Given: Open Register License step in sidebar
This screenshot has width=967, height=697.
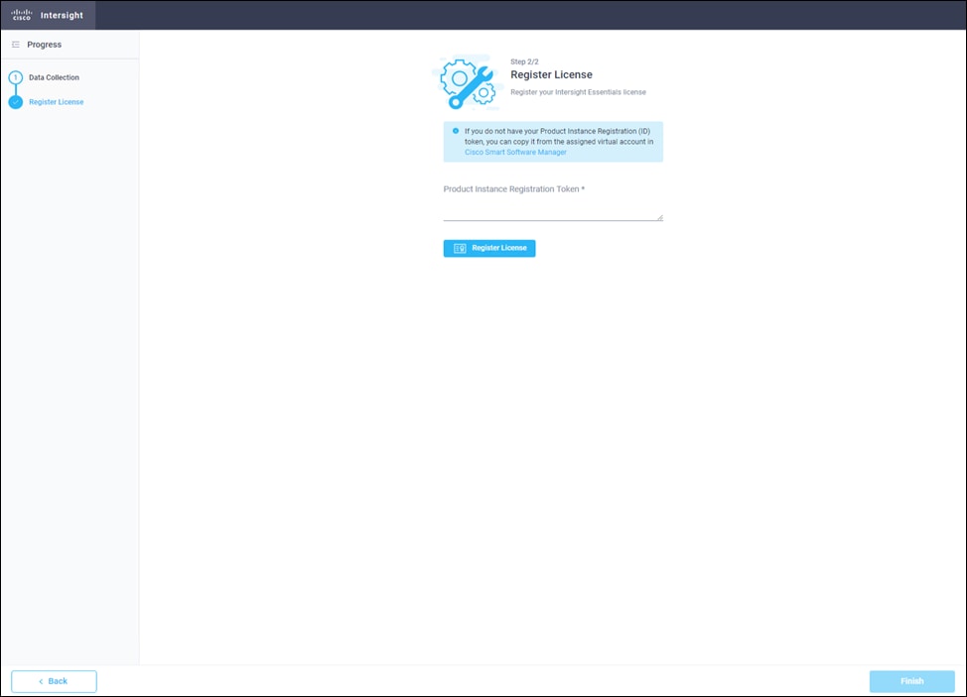Looking at the screenshot, I should (x=57, y=102).
